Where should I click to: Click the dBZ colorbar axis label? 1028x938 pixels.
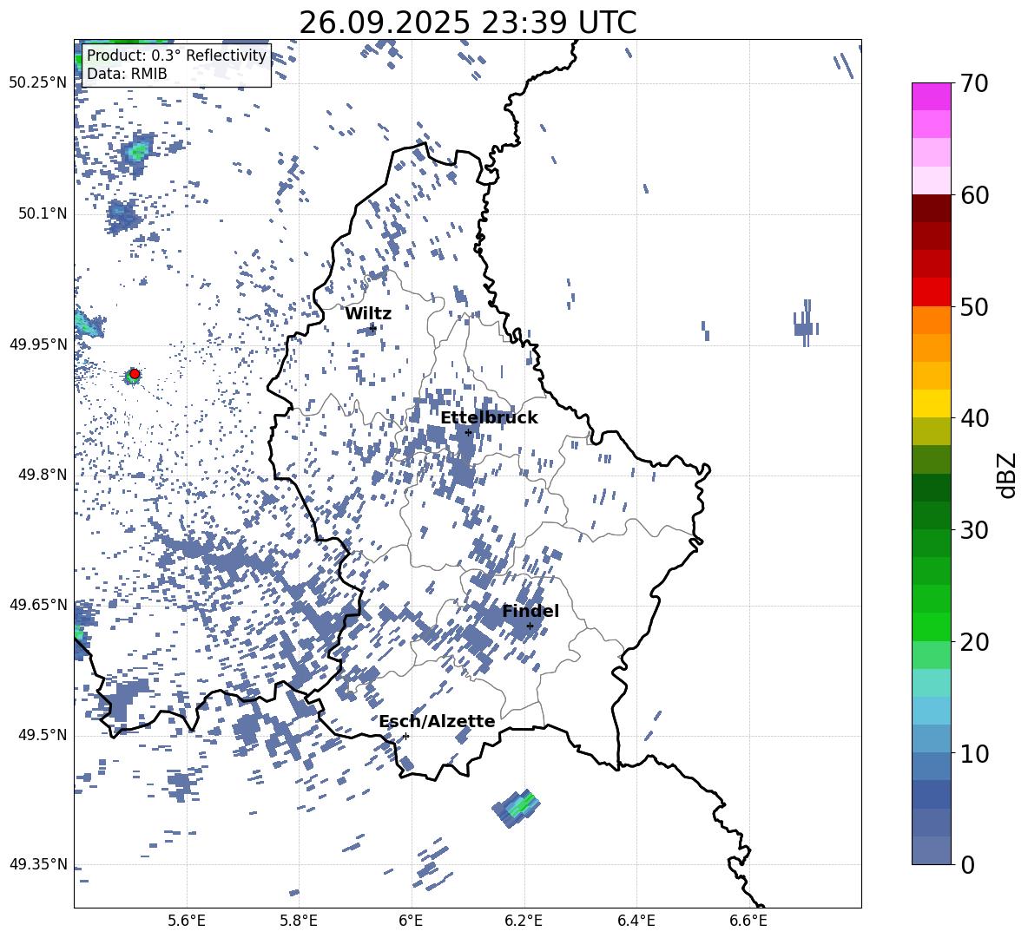point(1008,475)
